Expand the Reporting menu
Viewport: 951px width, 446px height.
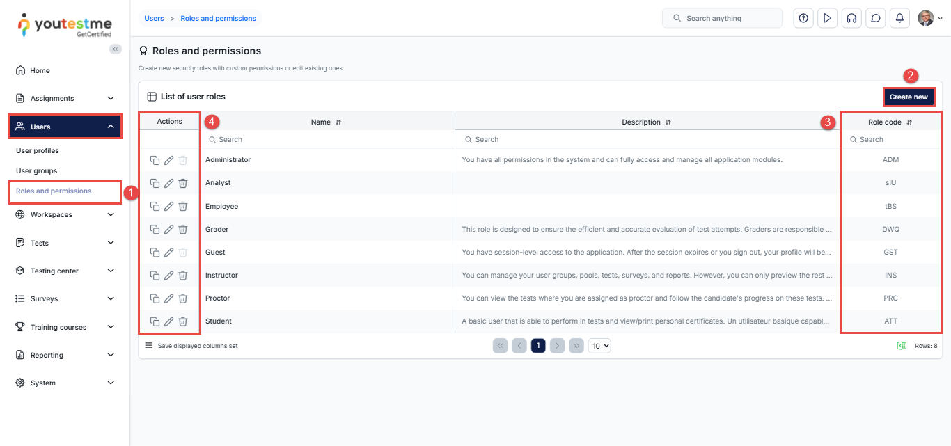point(65,355)
